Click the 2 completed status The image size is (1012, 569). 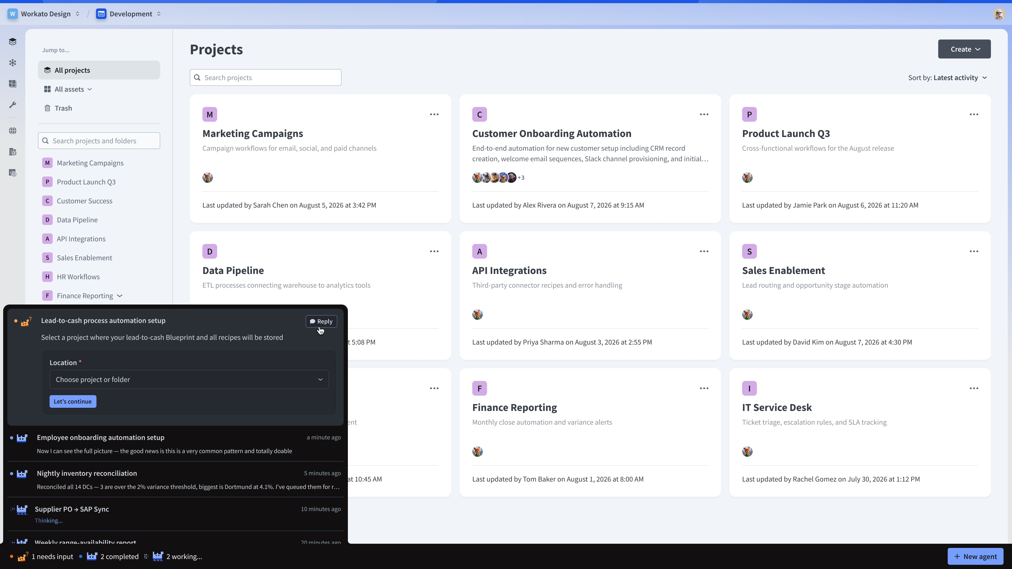109,556
